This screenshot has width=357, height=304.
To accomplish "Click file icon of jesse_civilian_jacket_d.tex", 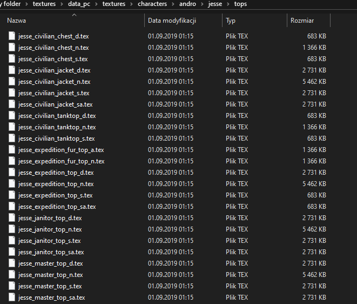I will [12, 70].
